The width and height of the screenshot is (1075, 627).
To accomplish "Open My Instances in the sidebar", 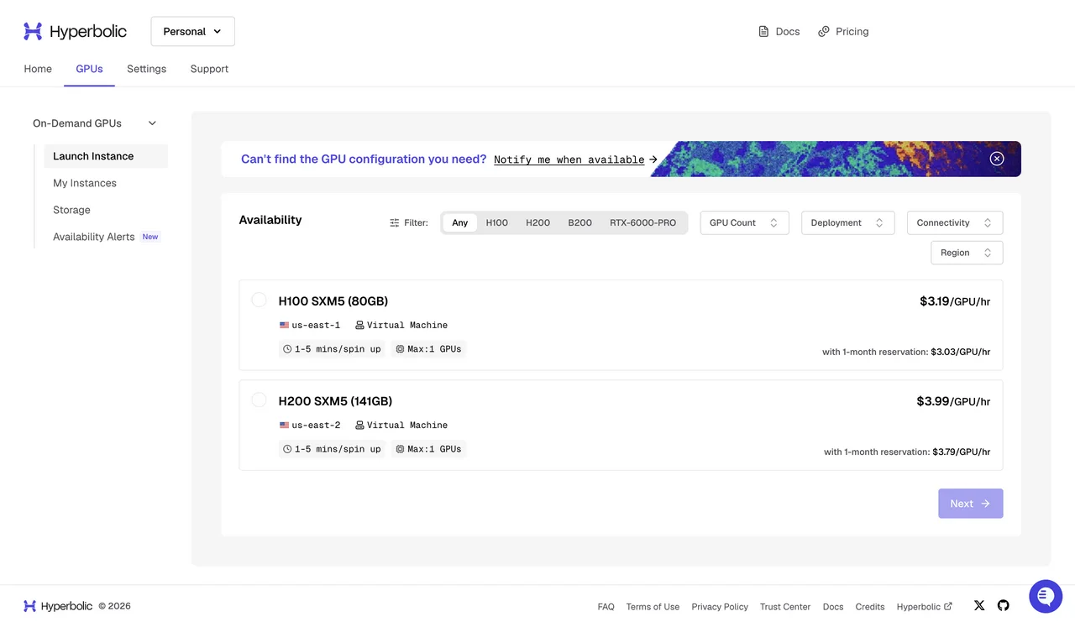I will tap(85, 183).
